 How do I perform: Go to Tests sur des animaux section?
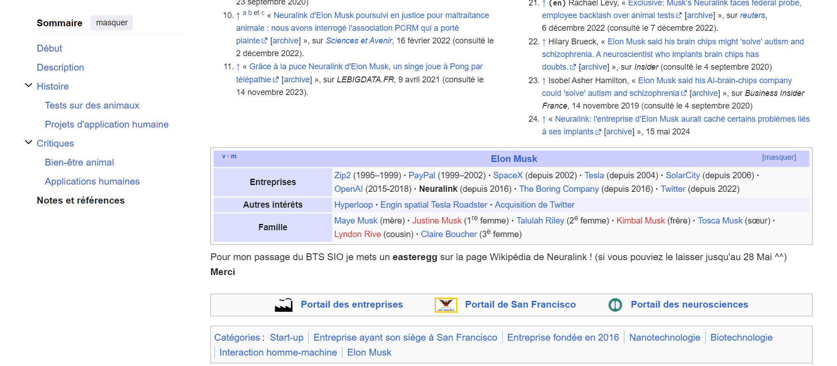[92, 105]
